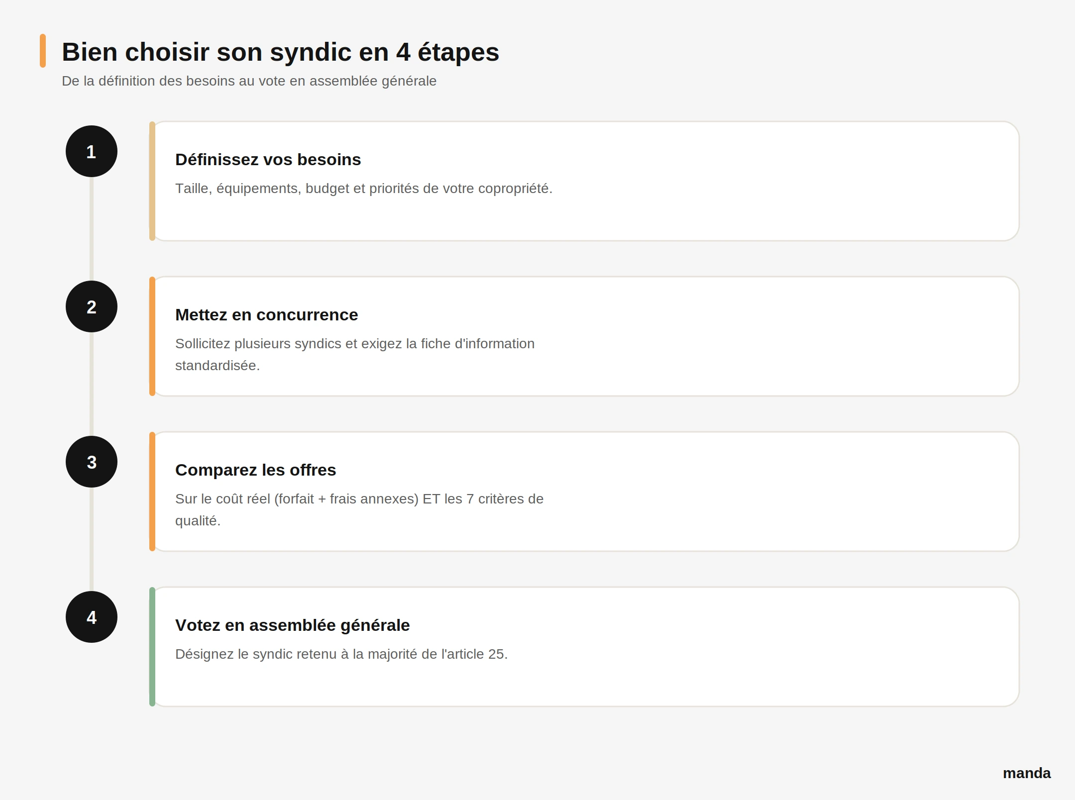Click the title "Bien choisir son syndic en 4 étapes"
This screenshot has height=800, width=1075.
pos(280,52)
